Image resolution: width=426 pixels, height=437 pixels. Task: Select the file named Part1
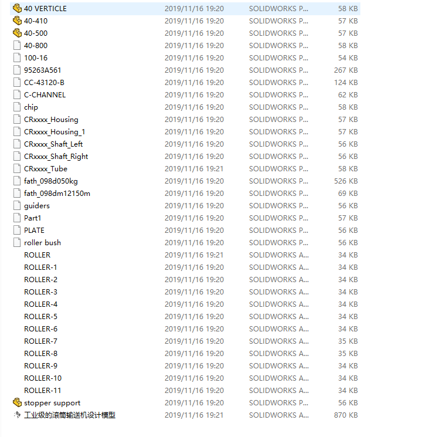point(33,218)
